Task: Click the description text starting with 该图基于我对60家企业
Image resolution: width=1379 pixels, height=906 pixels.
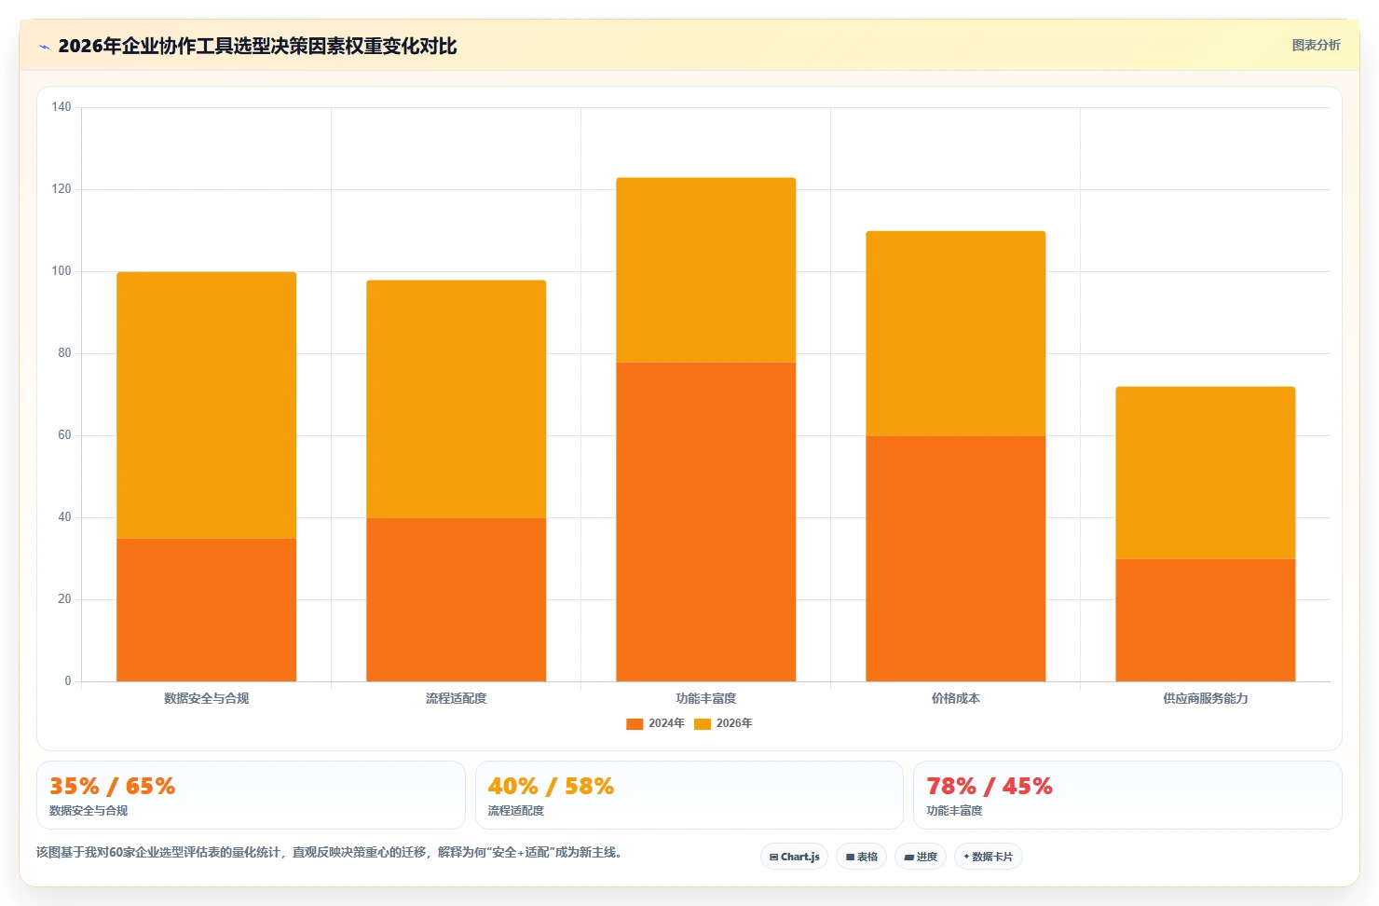Action: 330,852
